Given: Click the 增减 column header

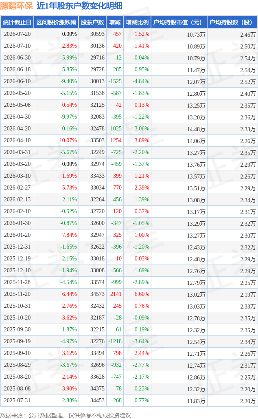Looking at the screenshot, I should (x=115, y=22).
